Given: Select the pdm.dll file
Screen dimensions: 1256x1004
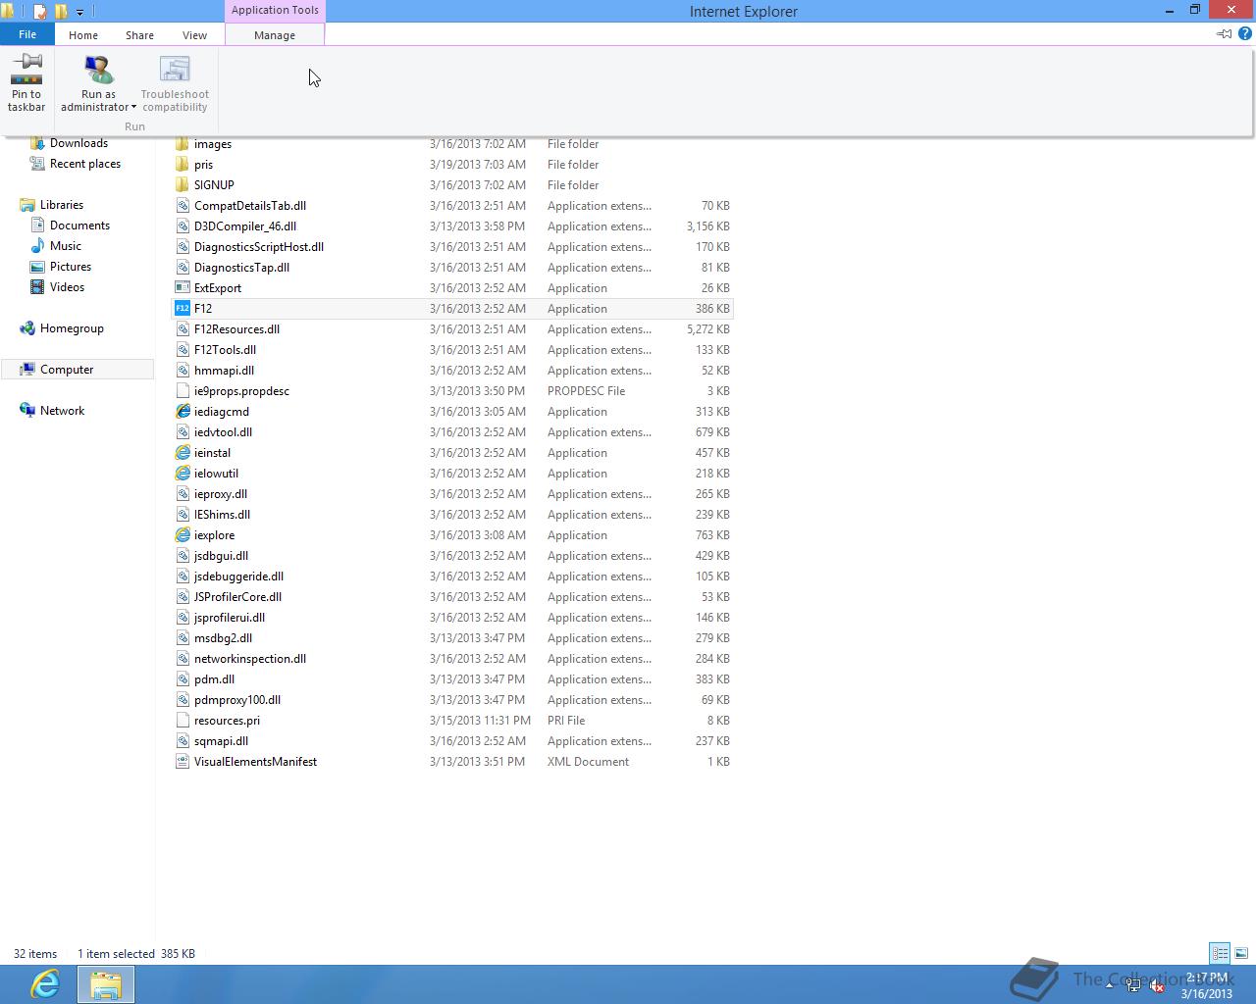Looking at the screenshot, I should (x=452, y=679).
